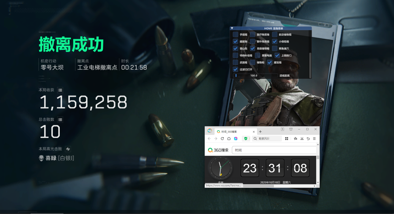
Task: Click the 时间 search input field
Action: [274, 150]
